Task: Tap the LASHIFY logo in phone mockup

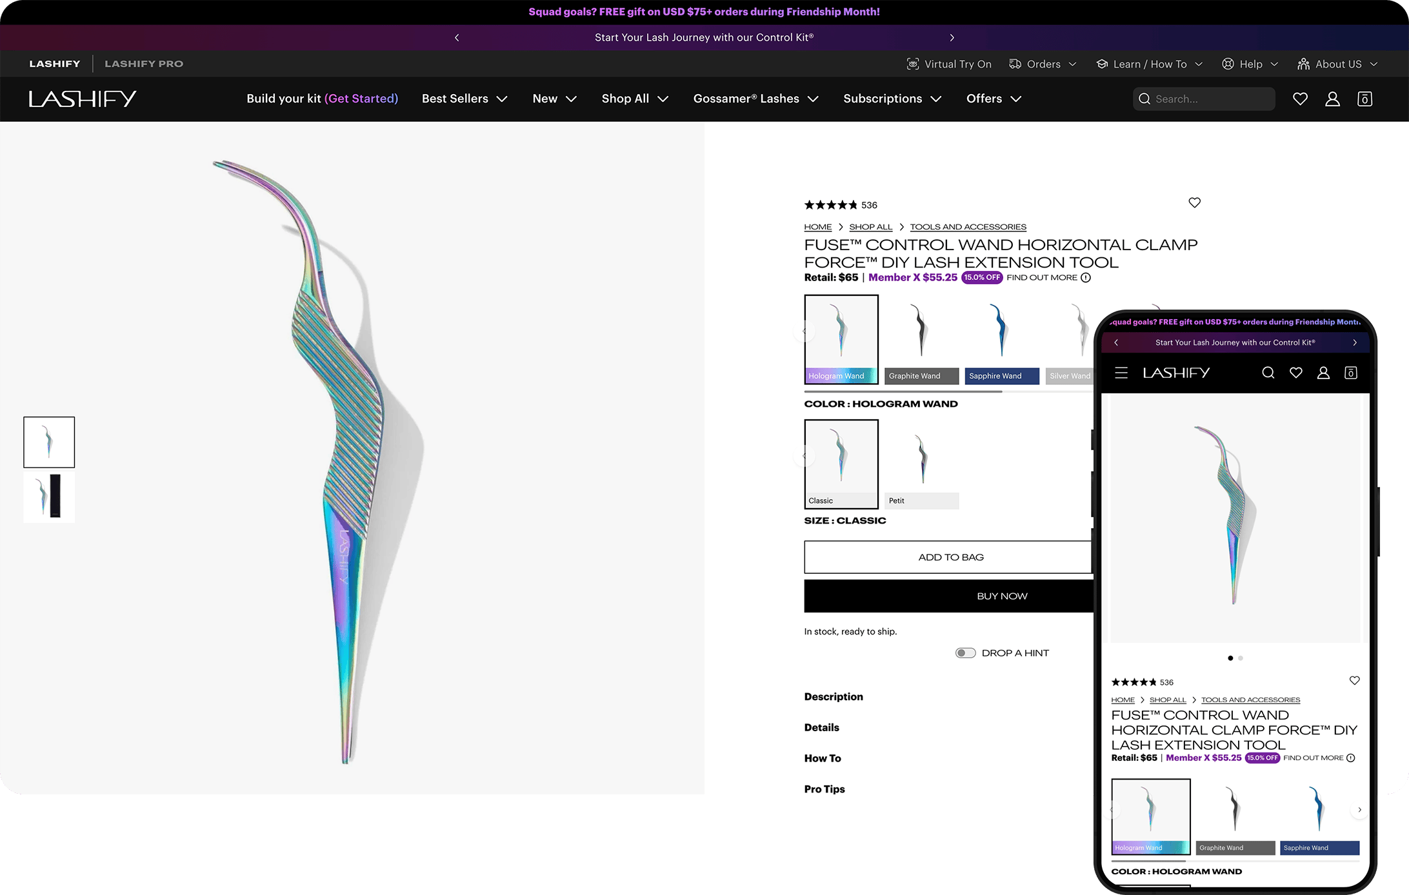Action: coord(1176,373)
